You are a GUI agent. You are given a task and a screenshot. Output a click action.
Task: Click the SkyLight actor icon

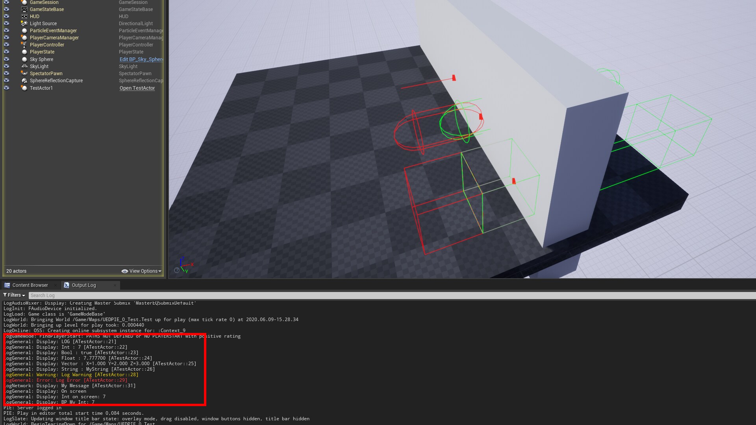24,67
